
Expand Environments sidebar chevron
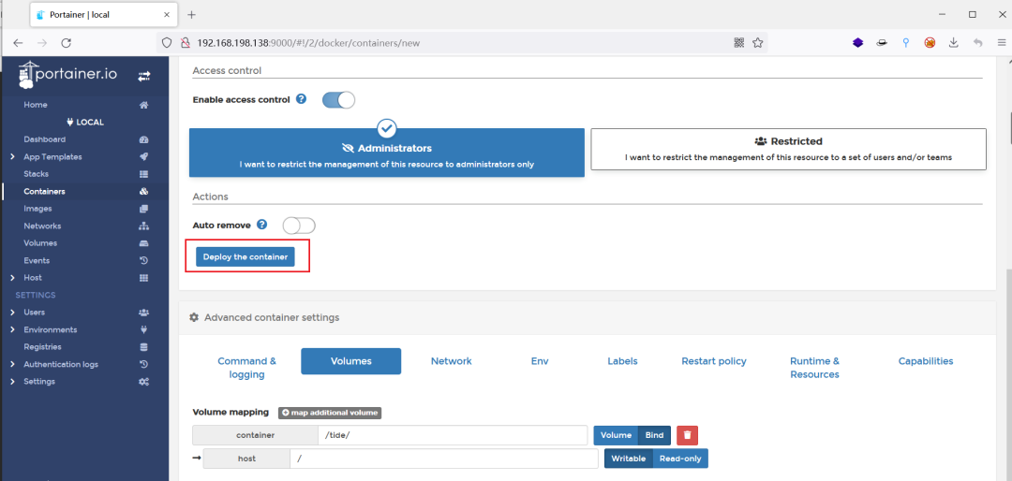click(x=12, y=329)
